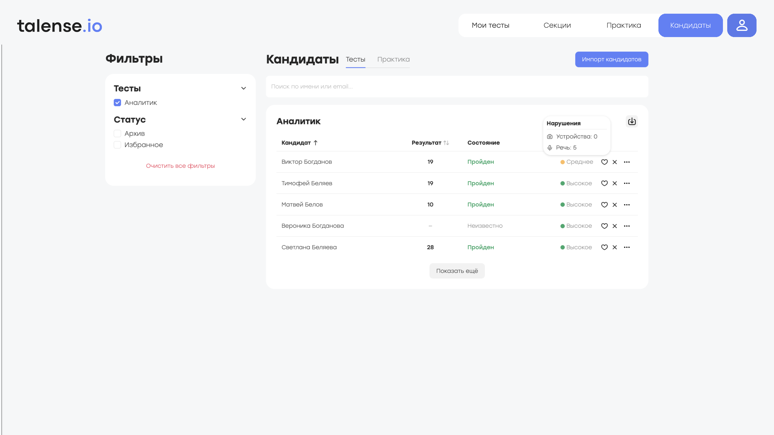The height and width of the screenshot is (435, 774).
Task: Remove Вероника Богданова with X icon
Action: (614, 226)
